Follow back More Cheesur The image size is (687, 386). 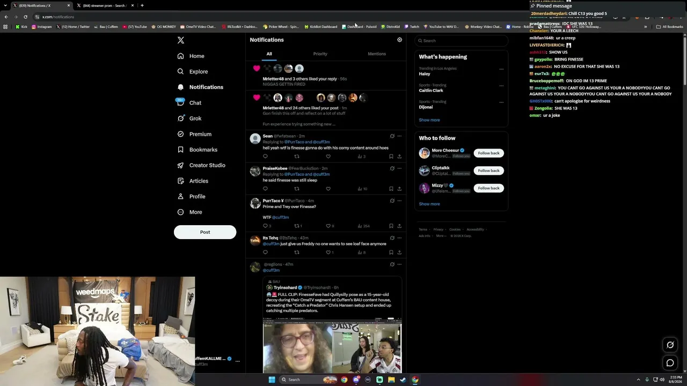[x=488, y=153]
